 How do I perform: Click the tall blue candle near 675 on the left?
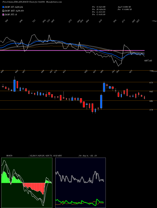coord(14,85)
